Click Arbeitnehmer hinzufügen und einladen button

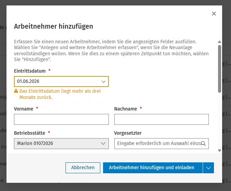pyautogui.click(x=153, y=167)
